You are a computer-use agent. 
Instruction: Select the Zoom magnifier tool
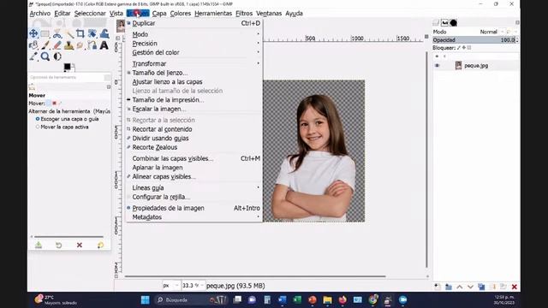click(x=45, y=56)
